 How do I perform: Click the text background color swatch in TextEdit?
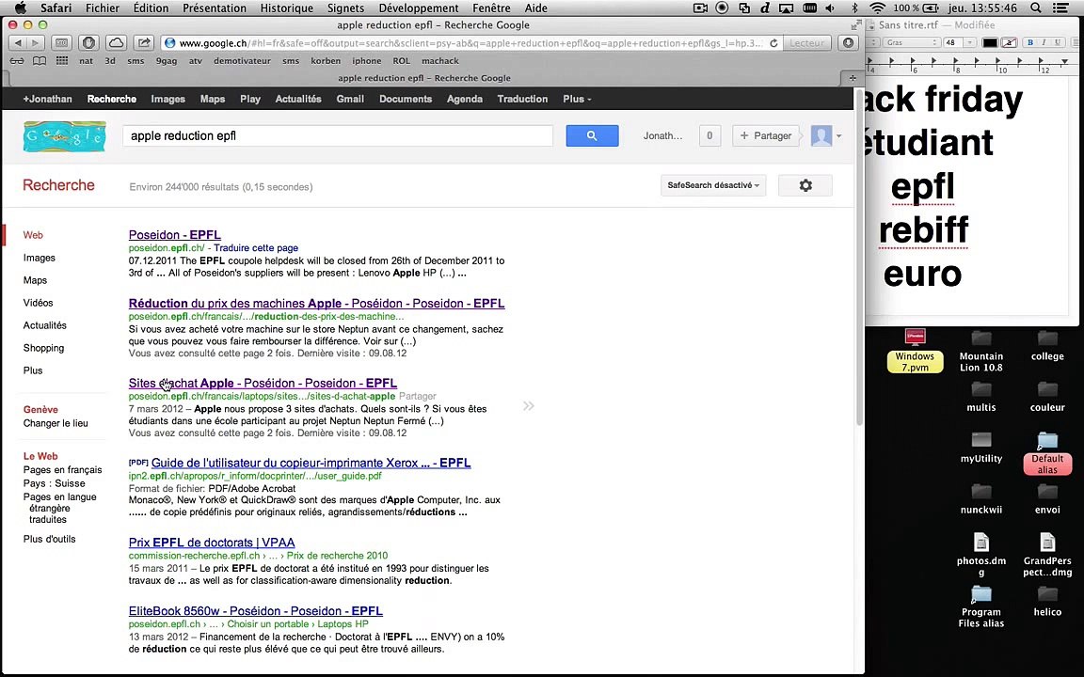(1009, 43)
